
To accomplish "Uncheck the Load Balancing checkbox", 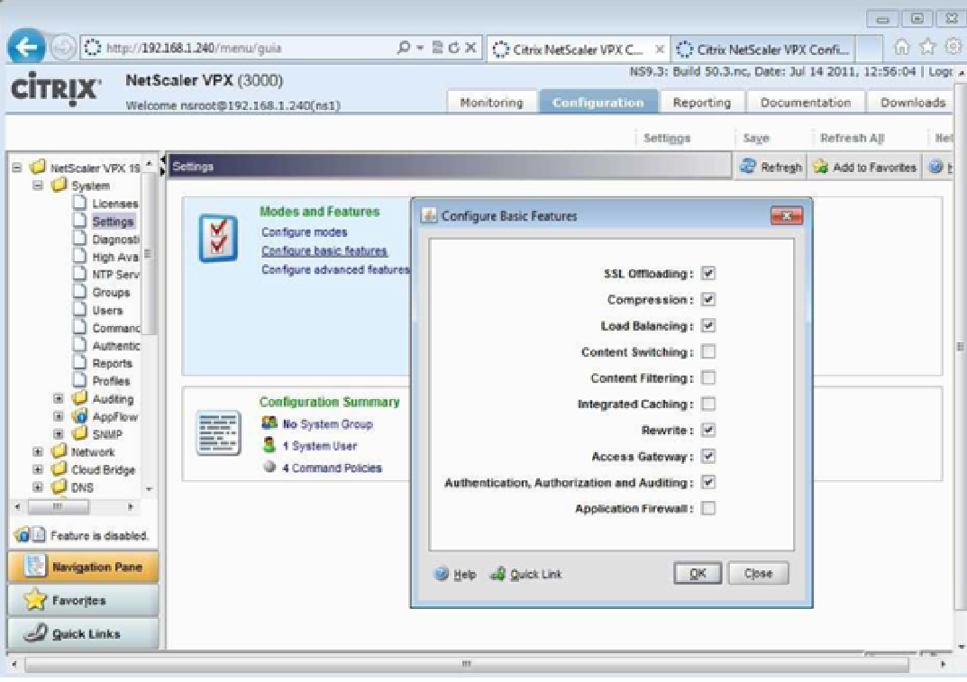I will [708, 325].
